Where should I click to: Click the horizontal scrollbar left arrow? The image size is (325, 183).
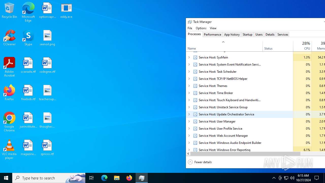[x=188, y=154]
